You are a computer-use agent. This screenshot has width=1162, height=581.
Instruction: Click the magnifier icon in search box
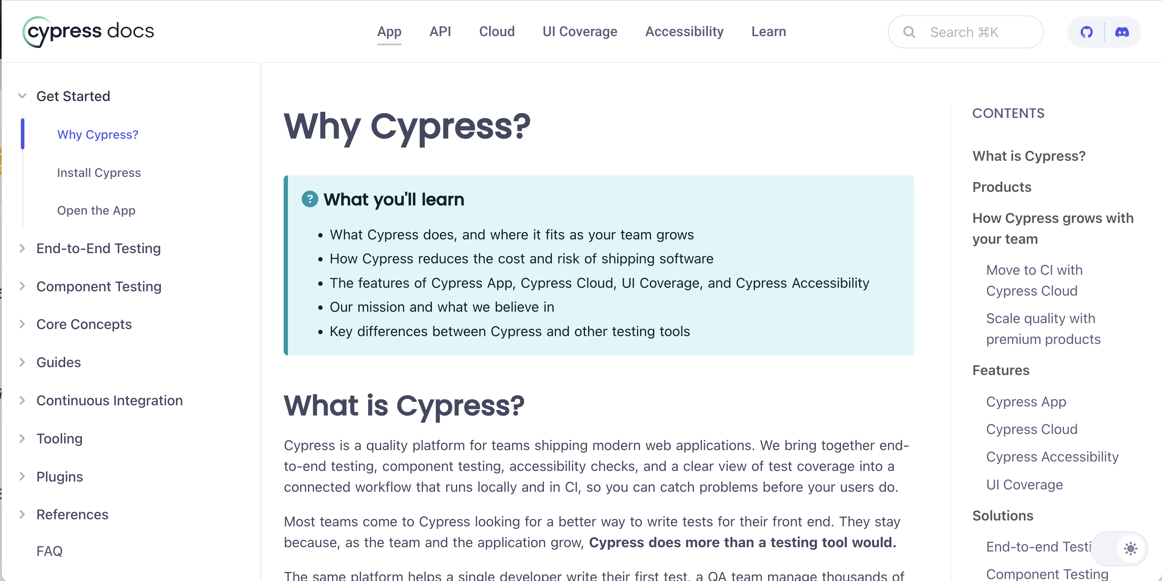click(909, 32)
